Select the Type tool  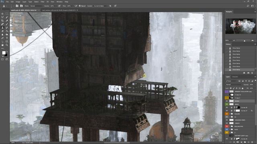tap(7, 38)
